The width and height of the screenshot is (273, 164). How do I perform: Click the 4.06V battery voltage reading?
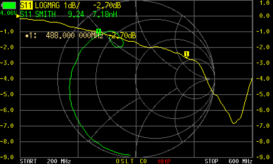tap(9, 13)
